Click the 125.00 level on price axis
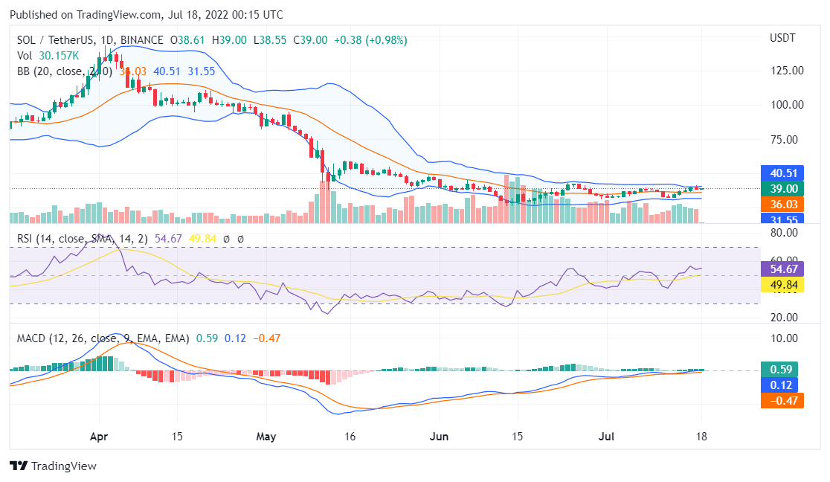830x482 pixels. click(x=786, y=71)
